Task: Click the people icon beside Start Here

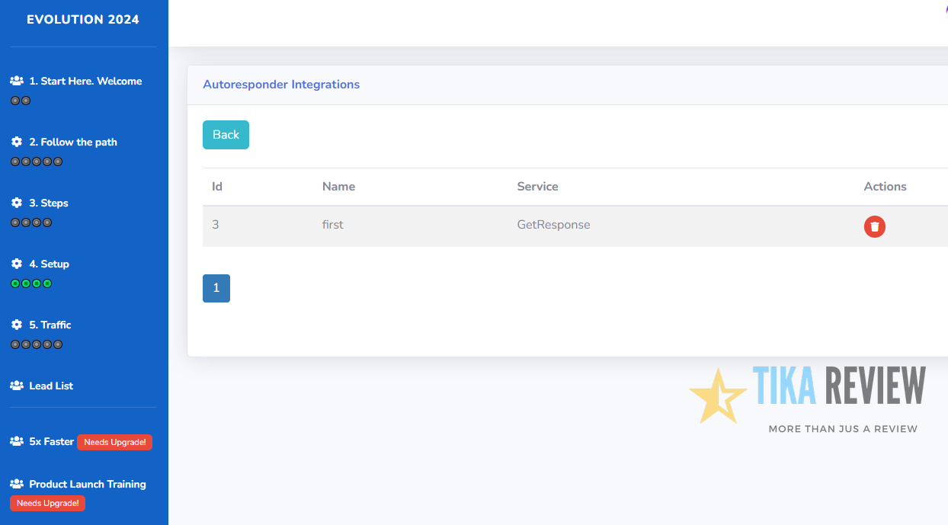Action: [x=17, y=81]
